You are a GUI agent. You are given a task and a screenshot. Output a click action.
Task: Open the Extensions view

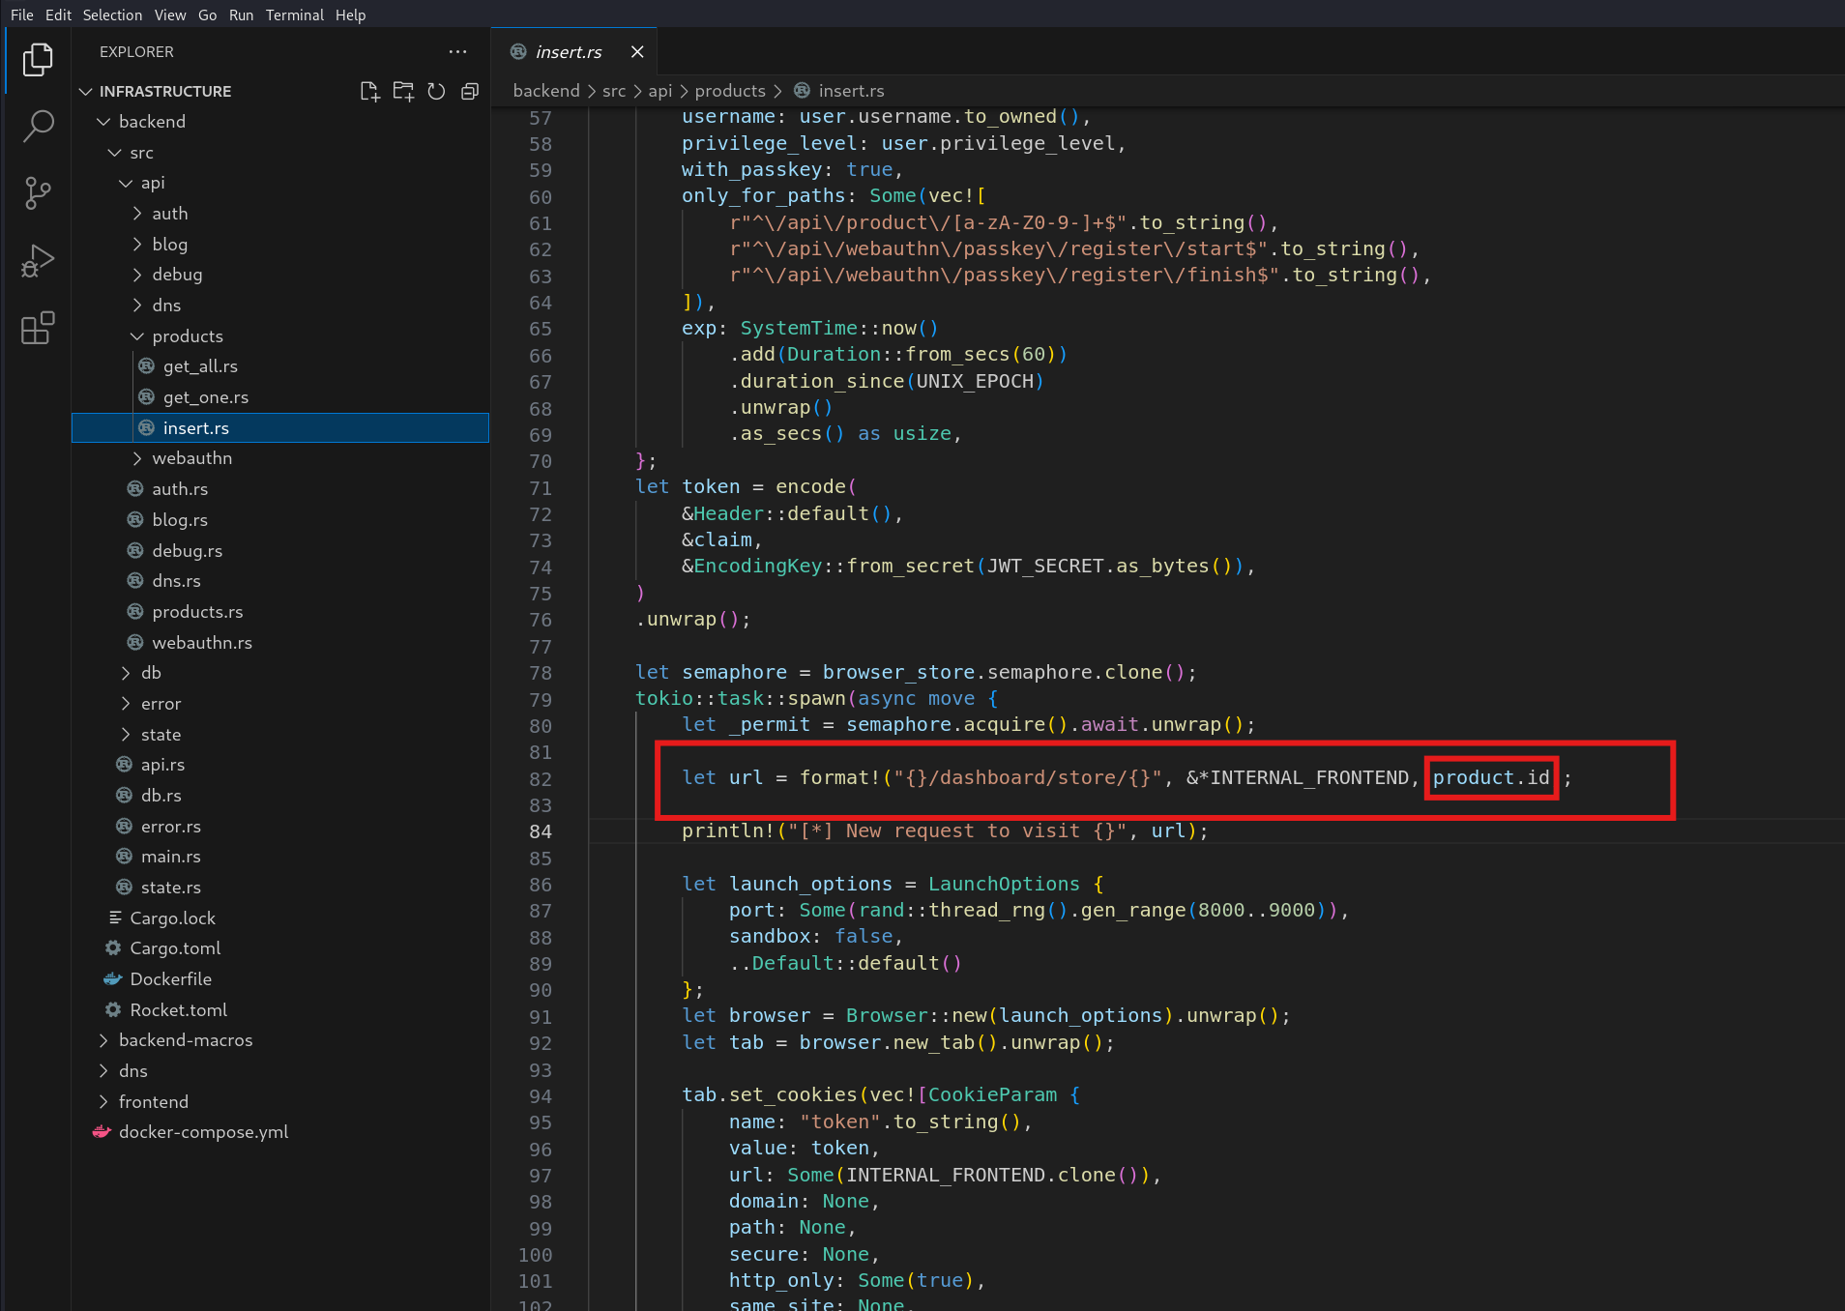click(x=38, y=329)
